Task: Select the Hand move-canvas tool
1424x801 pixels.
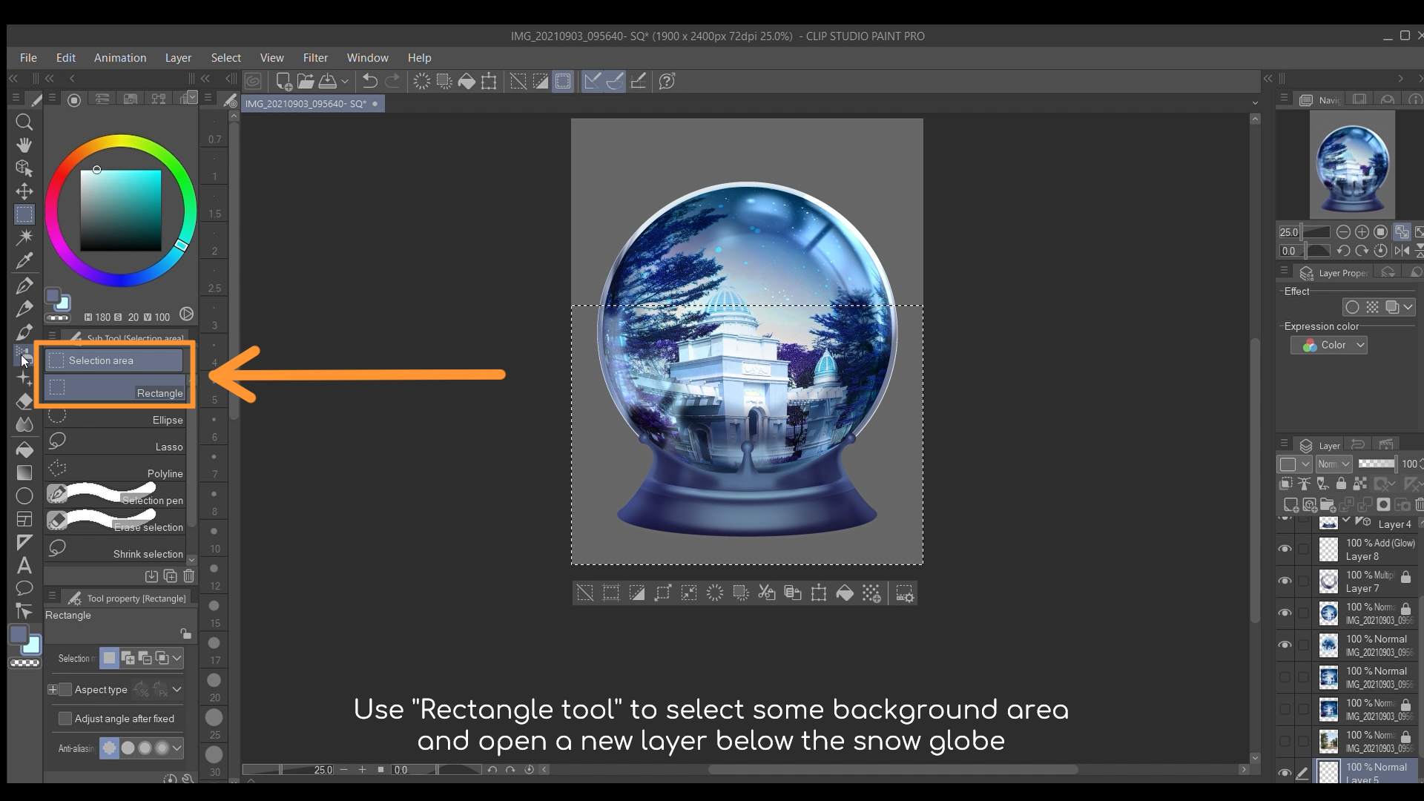Action: (24, 145)
